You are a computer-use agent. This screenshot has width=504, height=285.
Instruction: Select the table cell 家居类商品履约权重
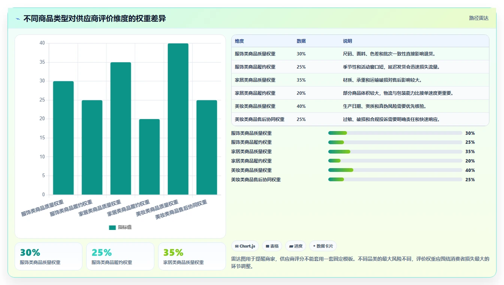point(255,93)
